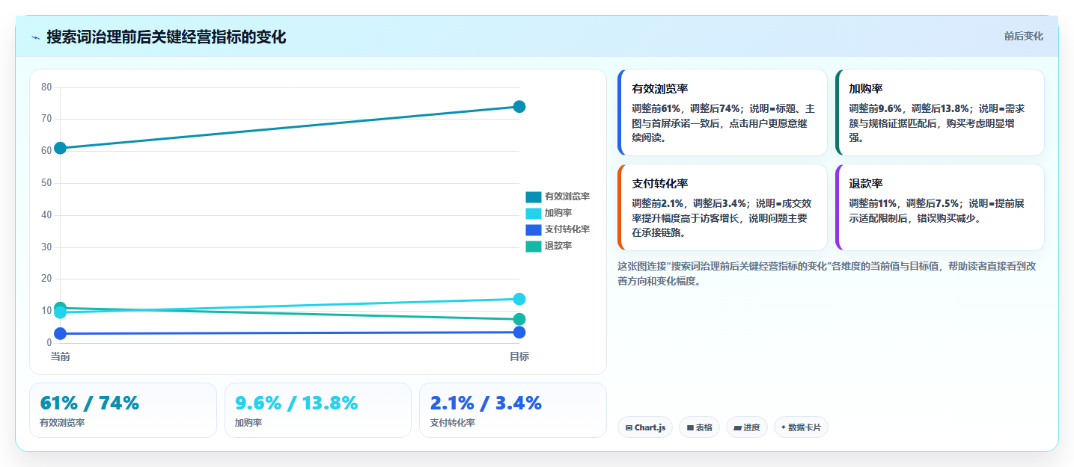Open the 数据卡片 tag
The image size is (1074, 467).
[x=801, y=427]
